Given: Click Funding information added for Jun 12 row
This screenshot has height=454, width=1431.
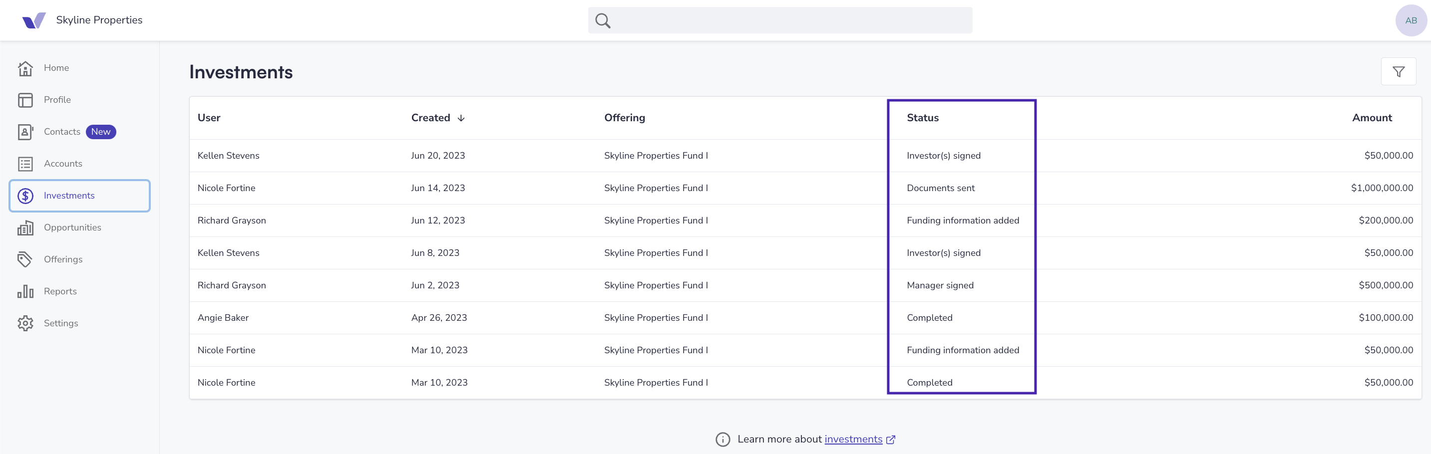Looking at the screenshot, I should (x=963, y=221).
